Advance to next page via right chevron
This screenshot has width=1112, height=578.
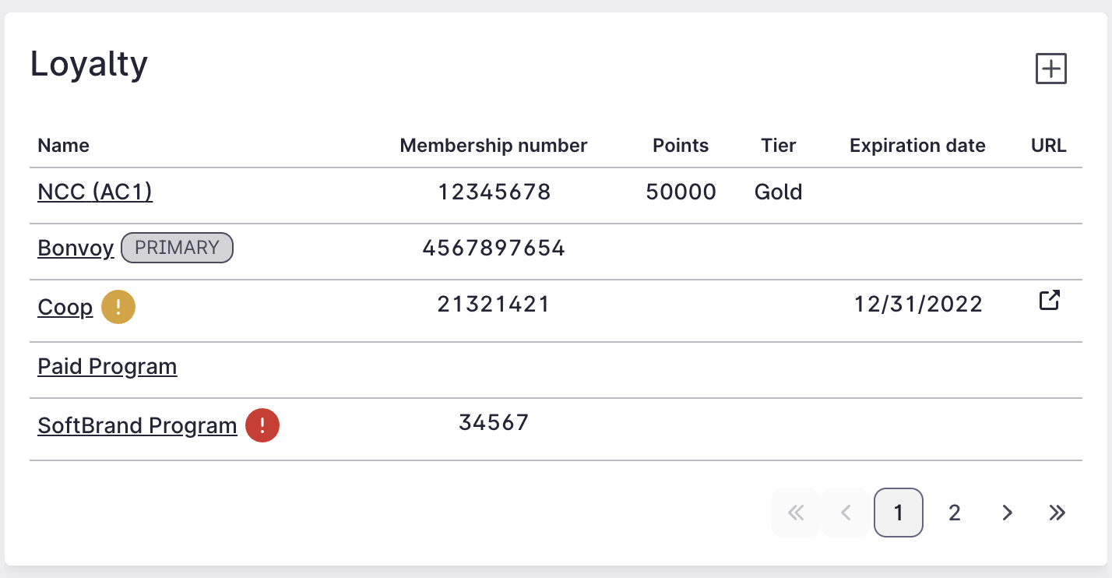(1007, 513)
